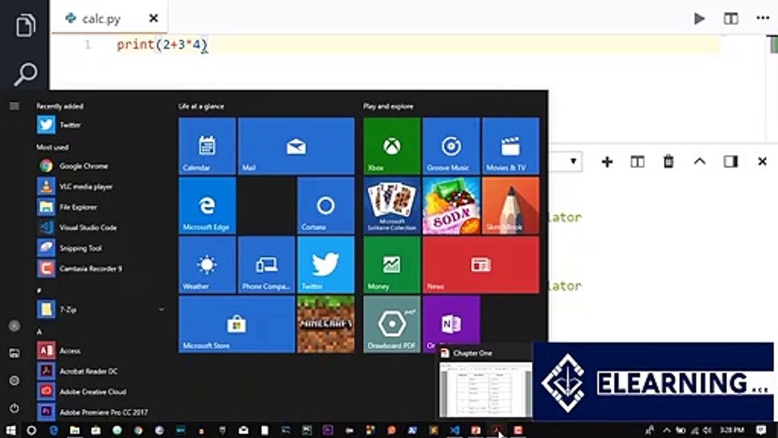Image resolution: width=778 pixels, height=438 pixels.
Task: Maximize terminal panel with up chevron
Action: tap(700, 161)
